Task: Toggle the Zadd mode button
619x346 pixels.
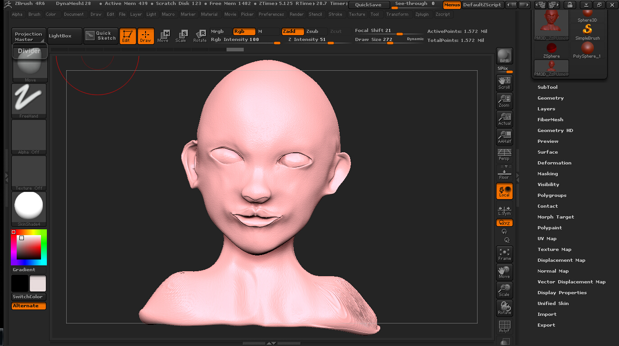Action: (293, 32)
